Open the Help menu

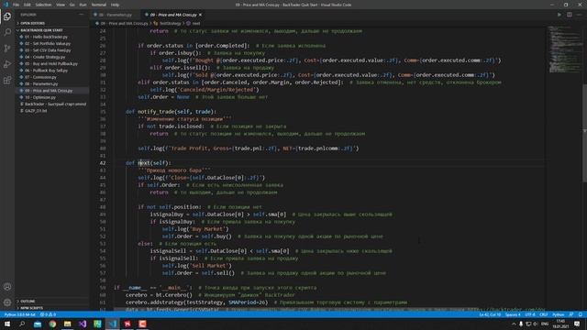115,5
